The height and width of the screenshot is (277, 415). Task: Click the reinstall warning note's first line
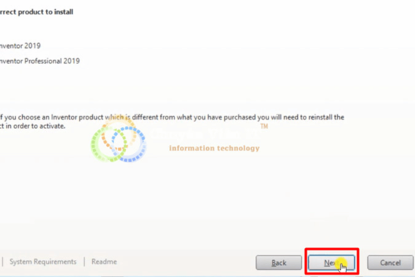click(x=172, y=117)
